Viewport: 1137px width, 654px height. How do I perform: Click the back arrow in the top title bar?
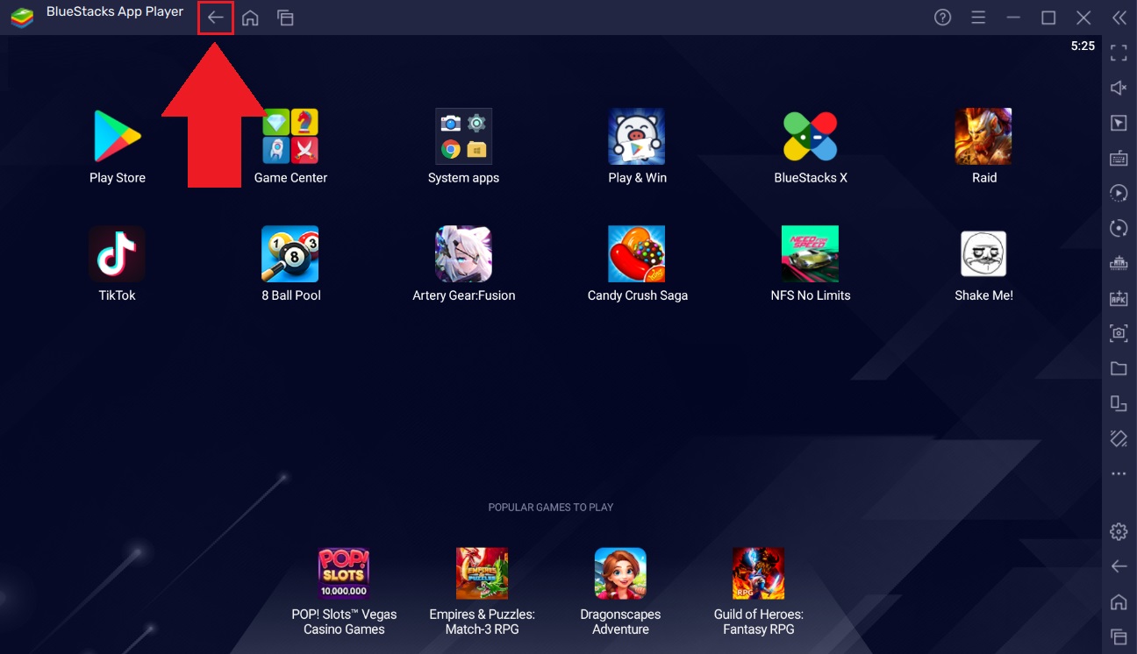(215, 18)
